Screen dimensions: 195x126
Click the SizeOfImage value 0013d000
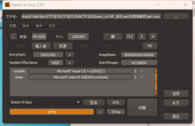pos(139,63)
